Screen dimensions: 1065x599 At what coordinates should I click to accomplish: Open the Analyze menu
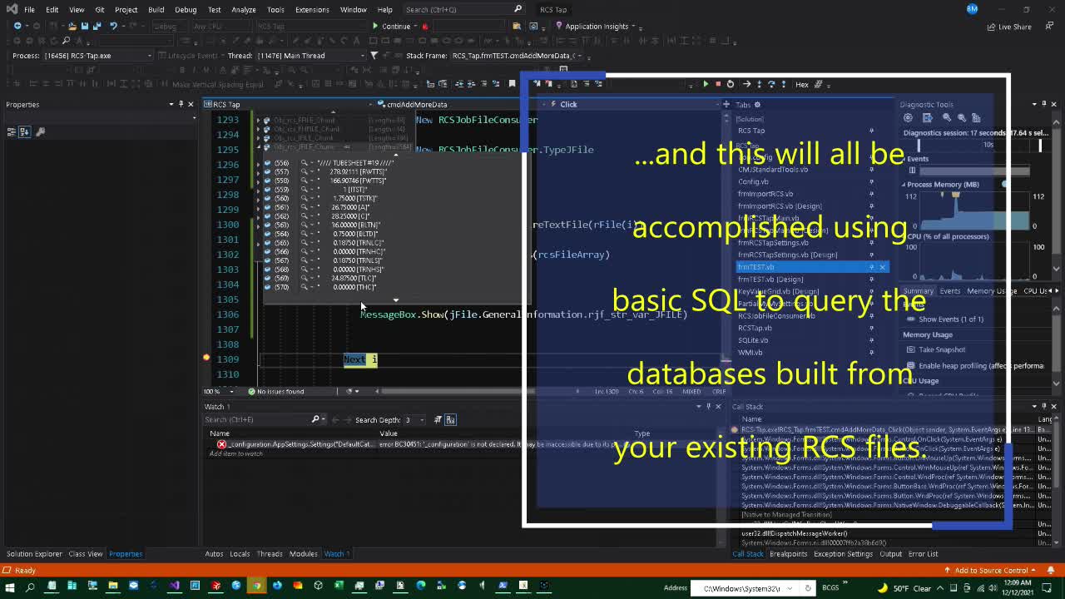[x=244, y=9]
